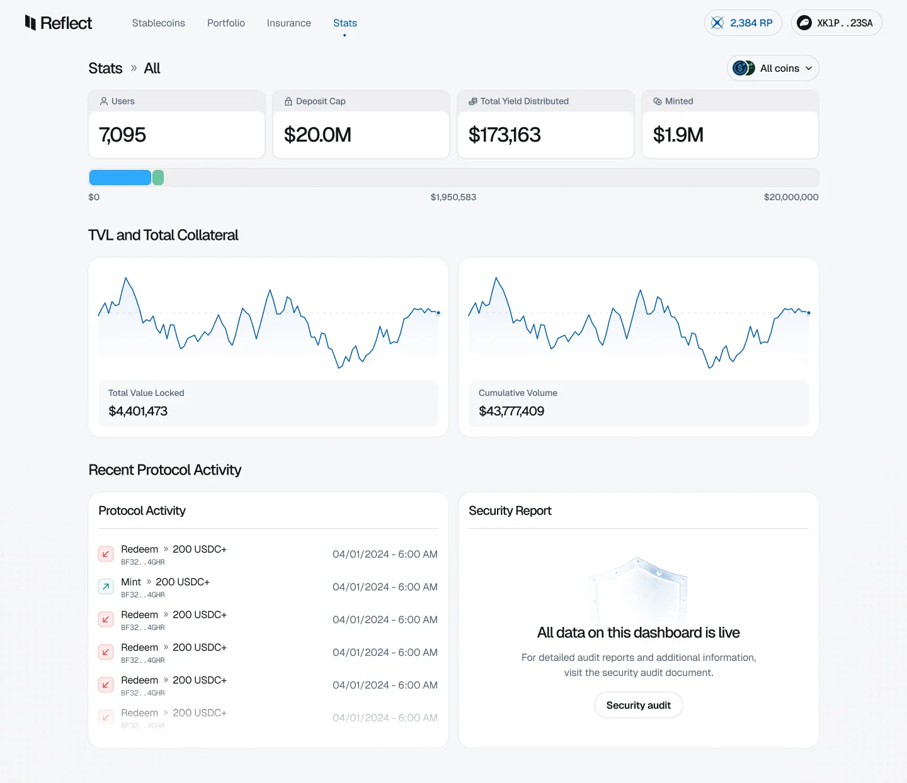Screen dimensions: 907x783
Task: Click the $1.9M minted value
Action: pos(678,135)
